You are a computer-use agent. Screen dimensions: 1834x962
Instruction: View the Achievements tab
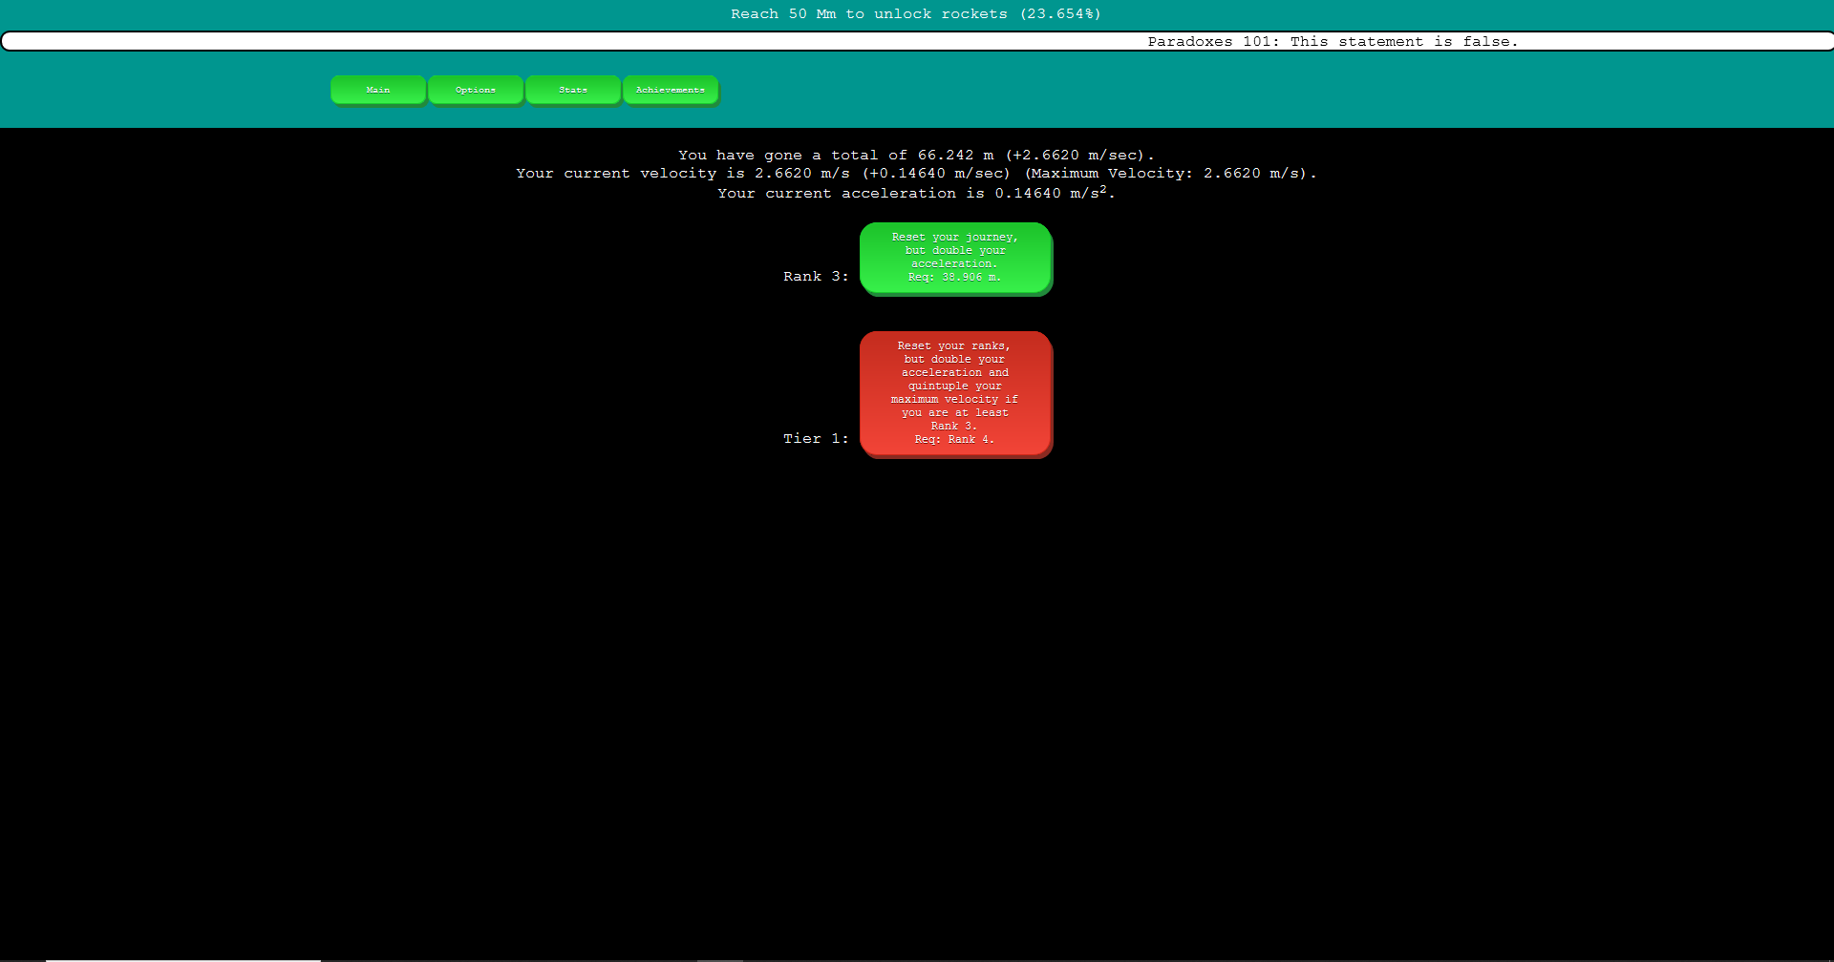[671, 90]
